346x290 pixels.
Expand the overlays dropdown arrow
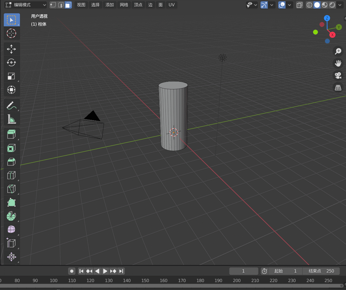tap(289, 5)
